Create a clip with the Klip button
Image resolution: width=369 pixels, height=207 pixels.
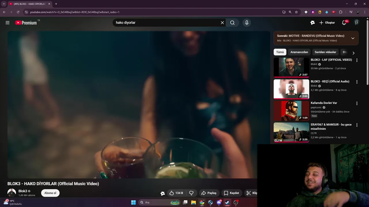[251, 193]
